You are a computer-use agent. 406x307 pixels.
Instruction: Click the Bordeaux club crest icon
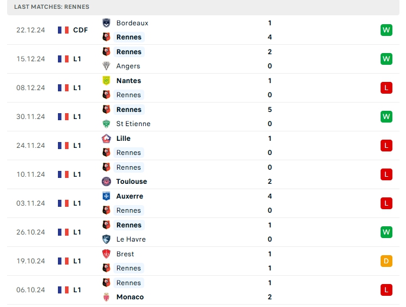(106, 23)
